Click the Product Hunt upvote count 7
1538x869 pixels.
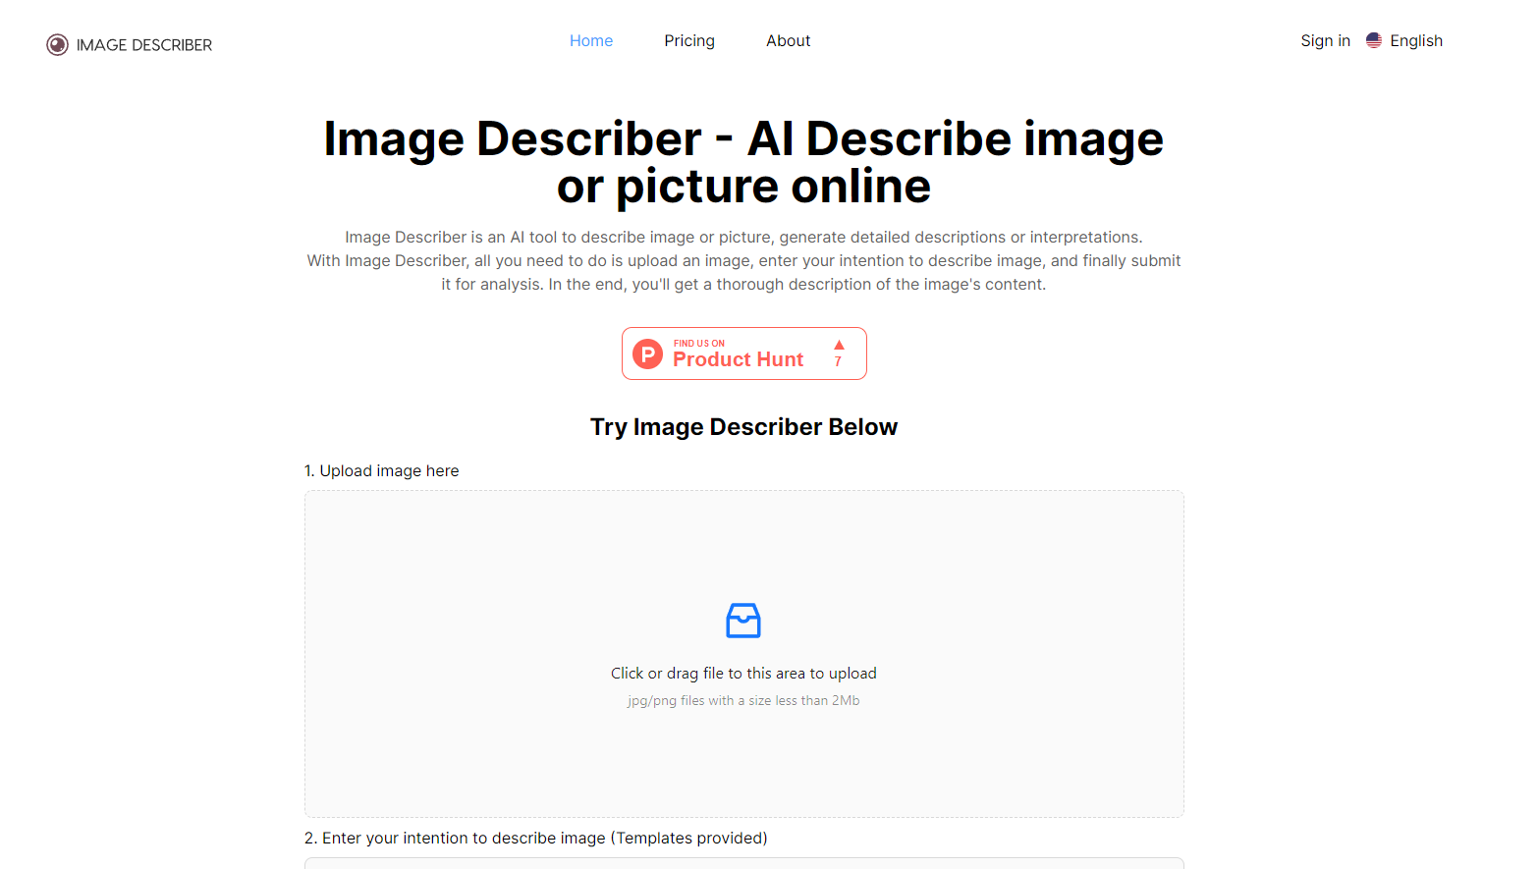pyautogui.click(x=838, y=361)
